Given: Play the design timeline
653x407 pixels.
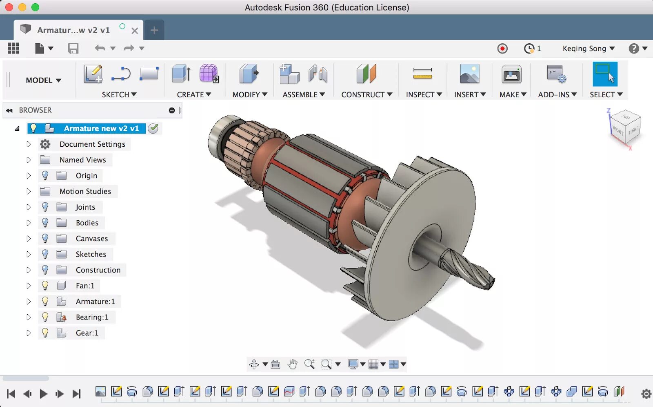Looking at the screenshot, I should click(43, 394).
